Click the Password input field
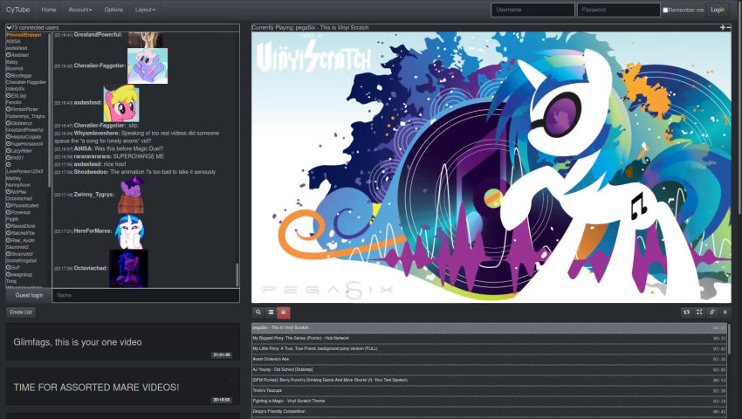 pos(619,10)
